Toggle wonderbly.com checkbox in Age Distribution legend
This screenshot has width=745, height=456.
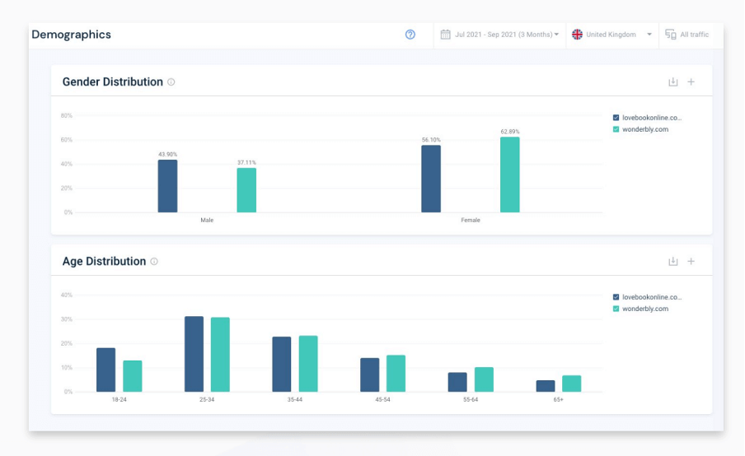point(616,309)
